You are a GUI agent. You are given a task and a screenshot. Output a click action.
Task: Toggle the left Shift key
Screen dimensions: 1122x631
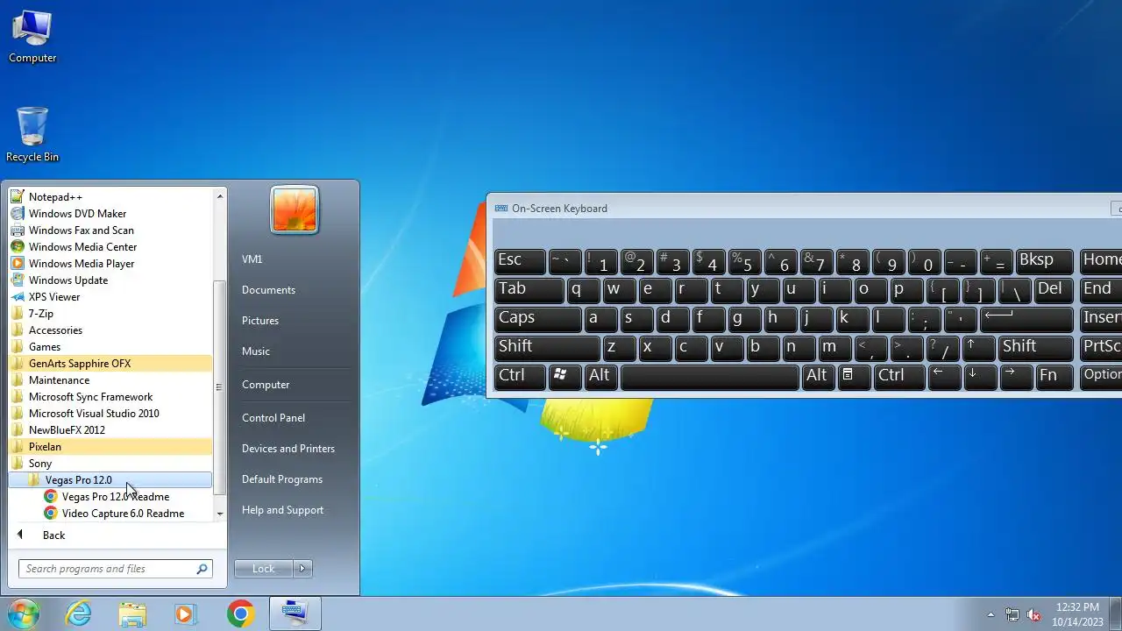pyautogui.click(x=547, y=347)
